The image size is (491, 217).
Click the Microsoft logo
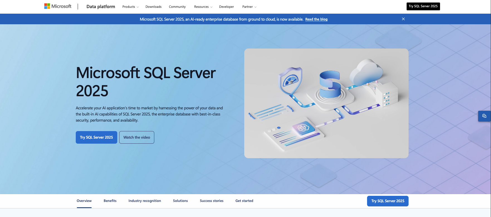(58, 6)
